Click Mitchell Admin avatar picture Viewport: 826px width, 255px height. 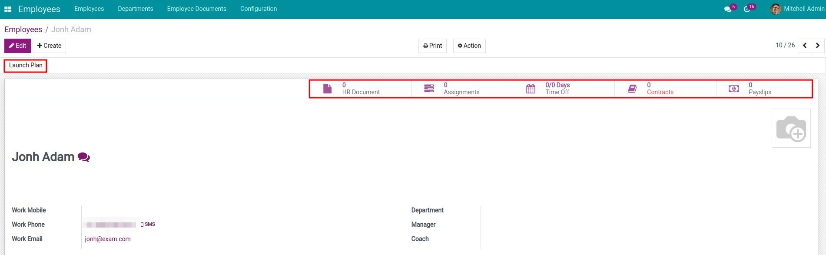pos(776,9)
